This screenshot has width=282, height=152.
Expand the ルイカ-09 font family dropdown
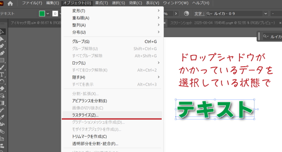(265, 13)
